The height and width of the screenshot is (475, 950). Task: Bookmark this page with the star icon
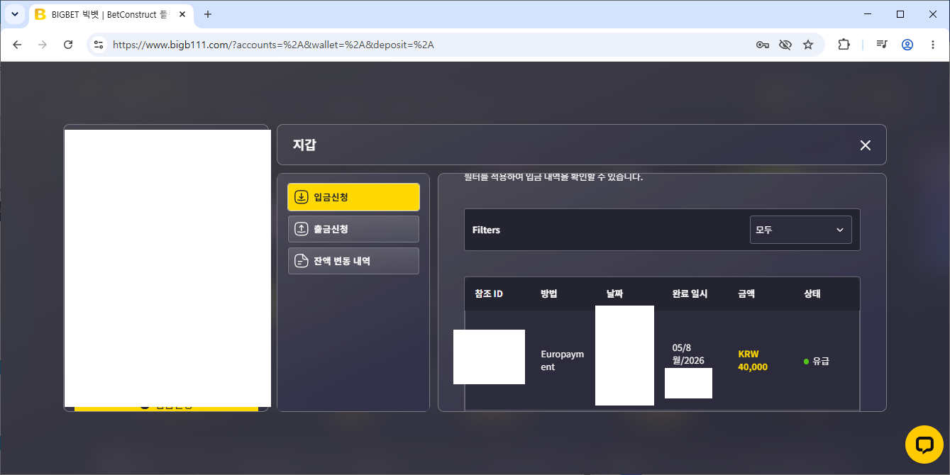coord(808,45)
